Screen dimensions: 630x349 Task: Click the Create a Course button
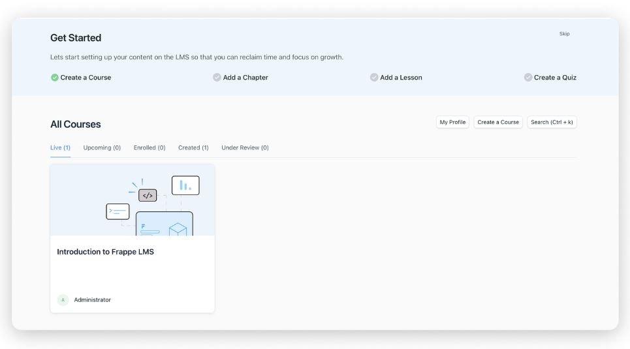[x=498, y=122]
